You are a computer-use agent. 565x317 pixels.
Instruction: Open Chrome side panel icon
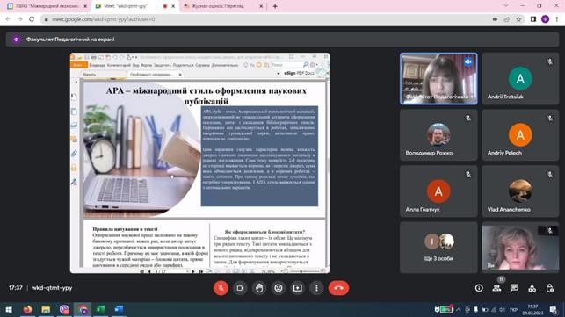tap(533, 19)
